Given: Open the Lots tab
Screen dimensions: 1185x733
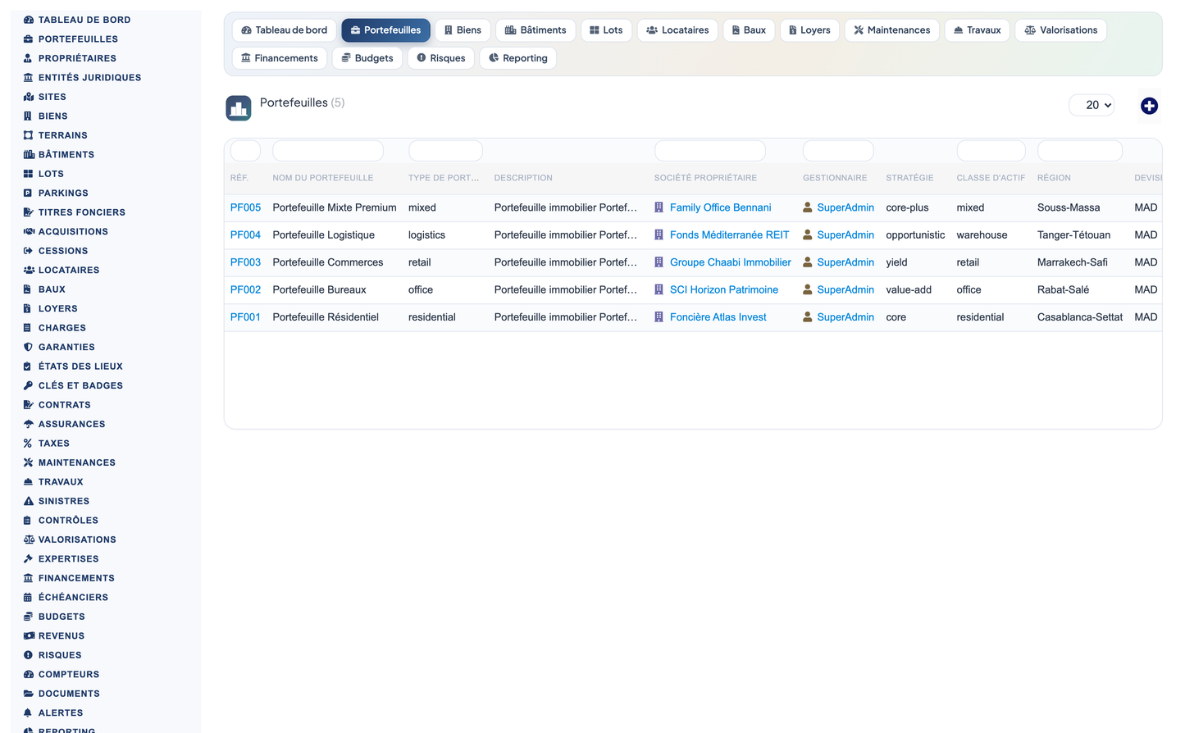Looking at the screenshot, I should point(606,30).
